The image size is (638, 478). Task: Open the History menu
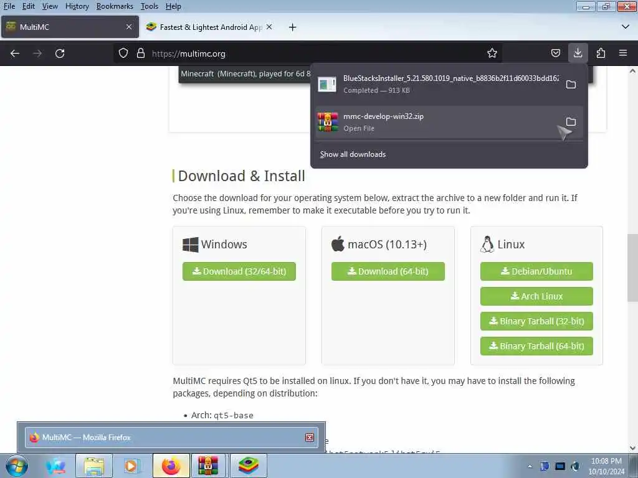coord(77,6)
